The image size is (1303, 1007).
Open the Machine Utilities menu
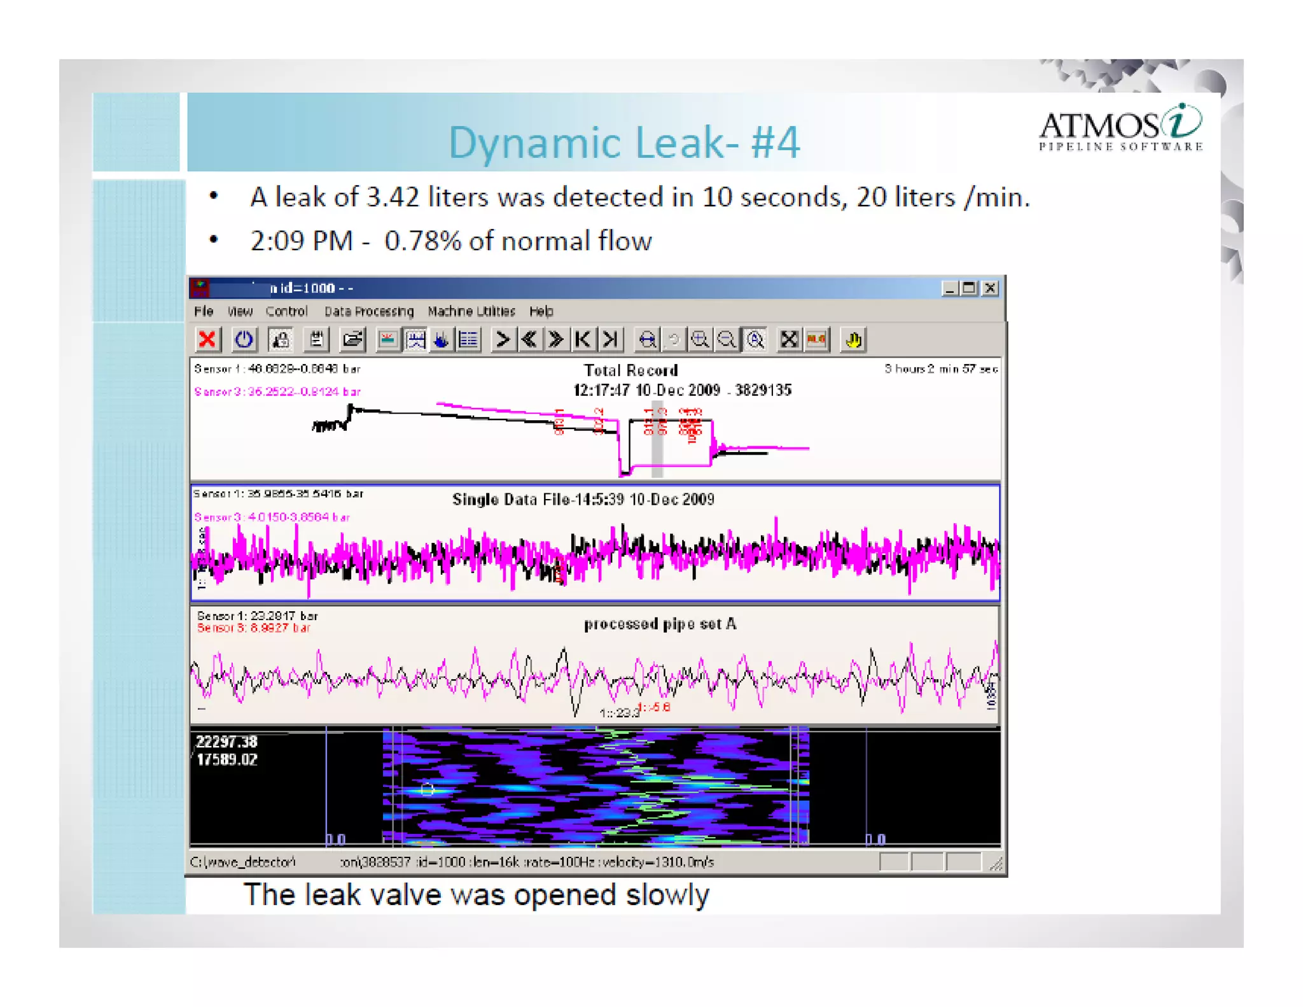point(471,311)
